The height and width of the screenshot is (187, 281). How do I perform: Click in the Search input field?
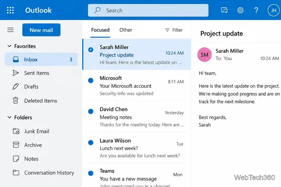[148, 10]
